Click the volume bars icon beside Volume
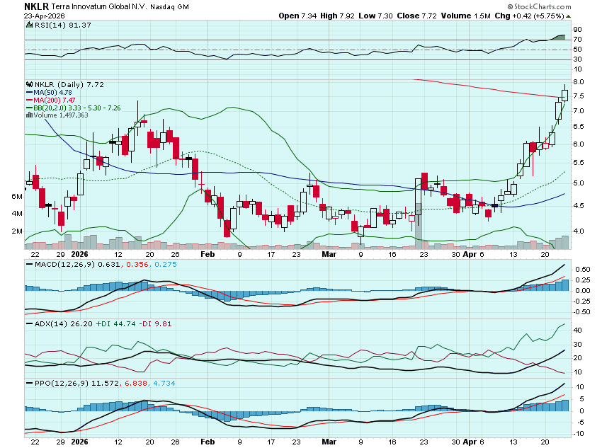This screenshot has width=602, height=448. pos(28,115)
